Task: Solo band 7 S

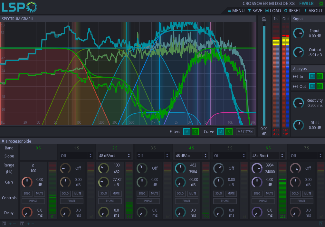Action: tap(295, 194)
